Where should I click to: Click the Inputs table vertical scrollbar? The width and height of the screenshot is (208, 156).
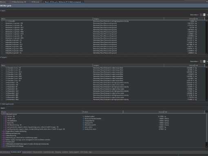click(207, 36)
